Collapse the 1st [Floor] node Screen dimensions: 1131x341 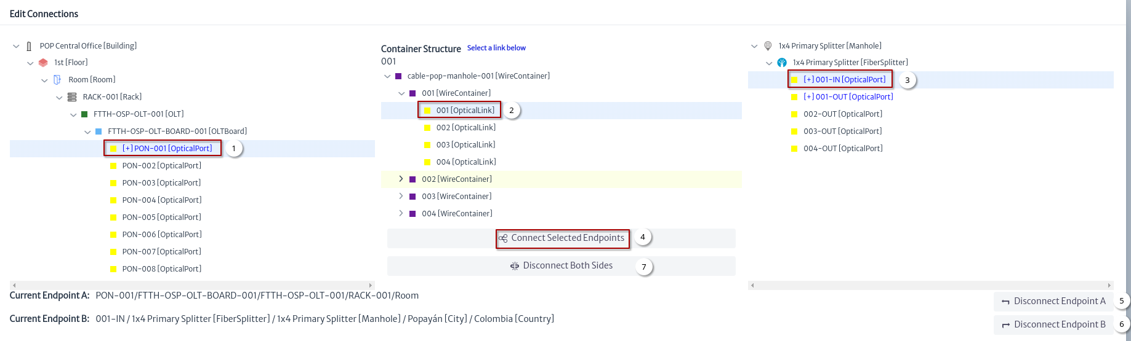30,63
